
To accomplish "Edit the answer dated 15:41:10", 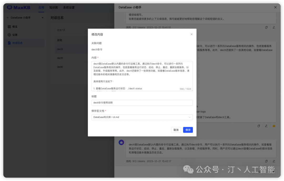I will point(274,27).
